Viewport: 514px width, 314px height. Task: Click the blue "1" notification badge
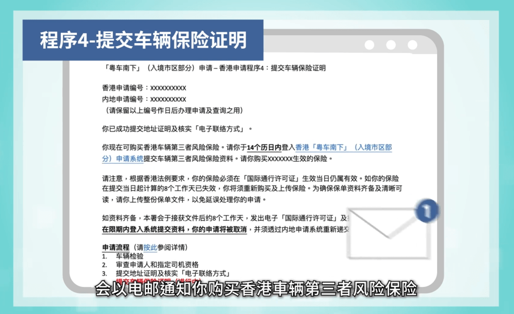[x=426, y=211]
